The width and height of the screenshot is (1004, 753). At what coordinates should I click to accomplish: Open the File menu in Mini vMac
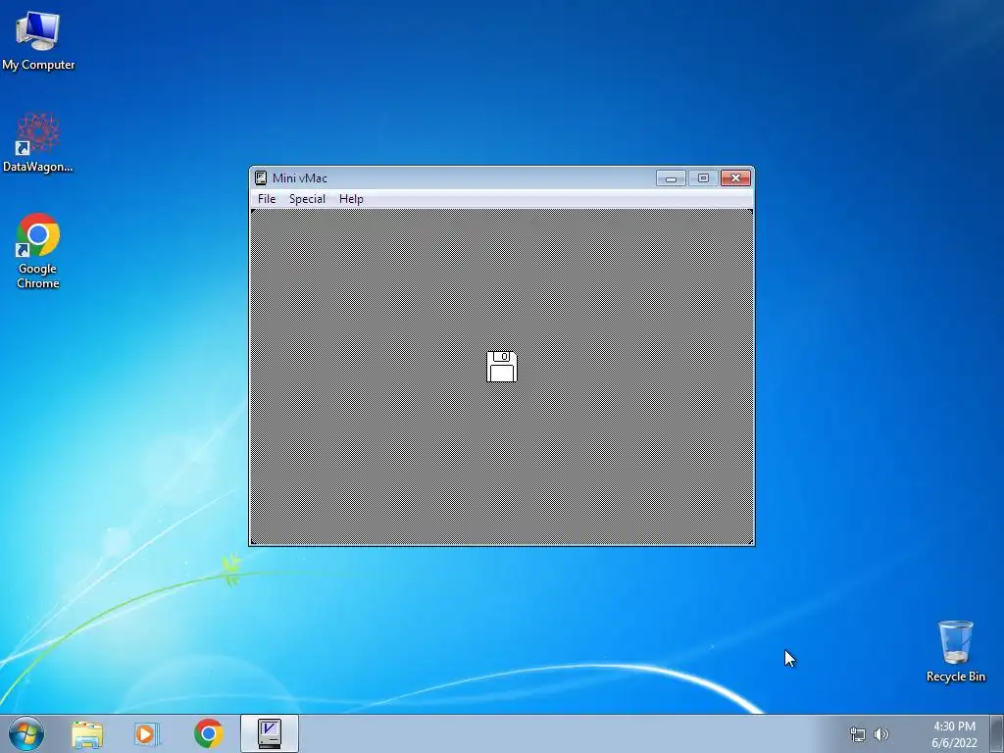(267, 198)
